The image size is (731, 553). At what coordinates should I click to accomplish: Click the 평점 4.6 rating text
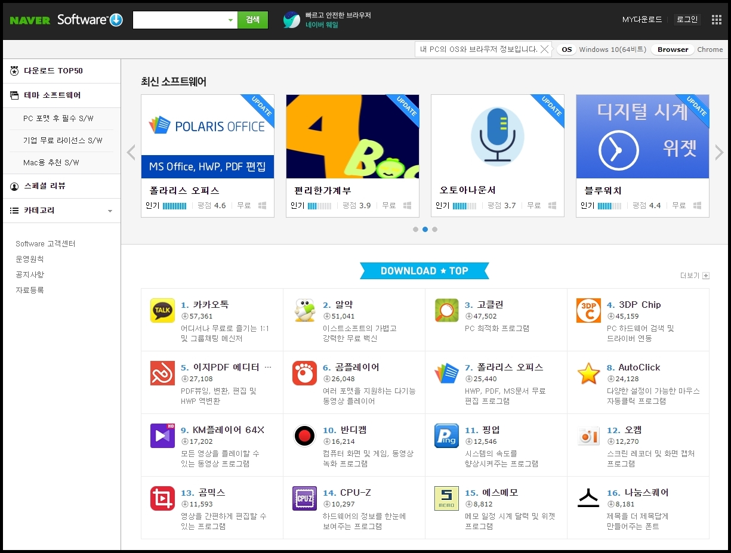click(212, 206)
